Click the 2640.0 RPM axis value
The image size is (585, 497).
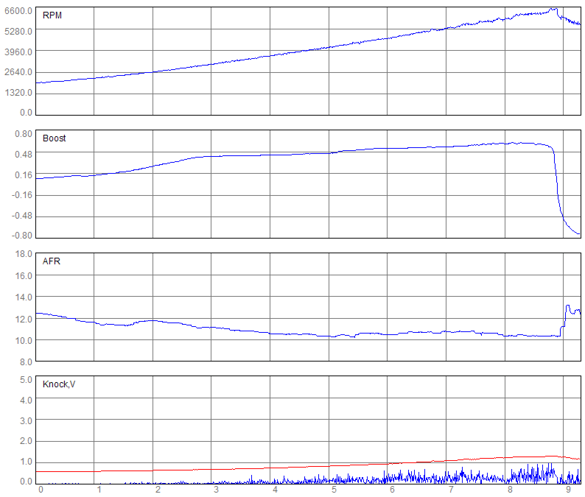point(18,72)
